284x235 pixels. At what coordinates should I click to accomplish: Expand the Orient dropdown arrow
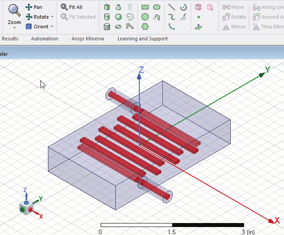52,27
